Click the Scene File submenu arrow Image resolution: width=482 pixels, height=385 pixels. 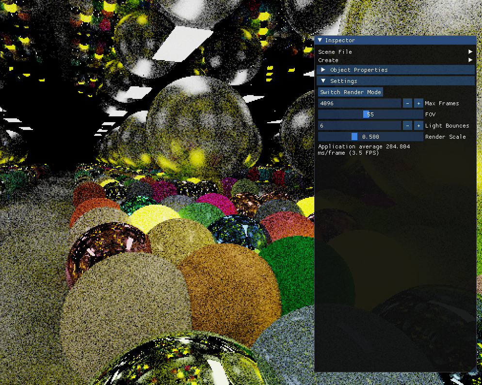pos(470,51)
